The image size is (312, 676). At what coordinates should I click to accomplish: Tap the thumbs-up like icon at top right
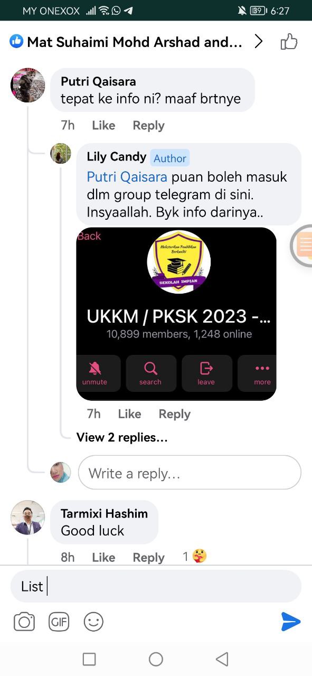point(289,42)
